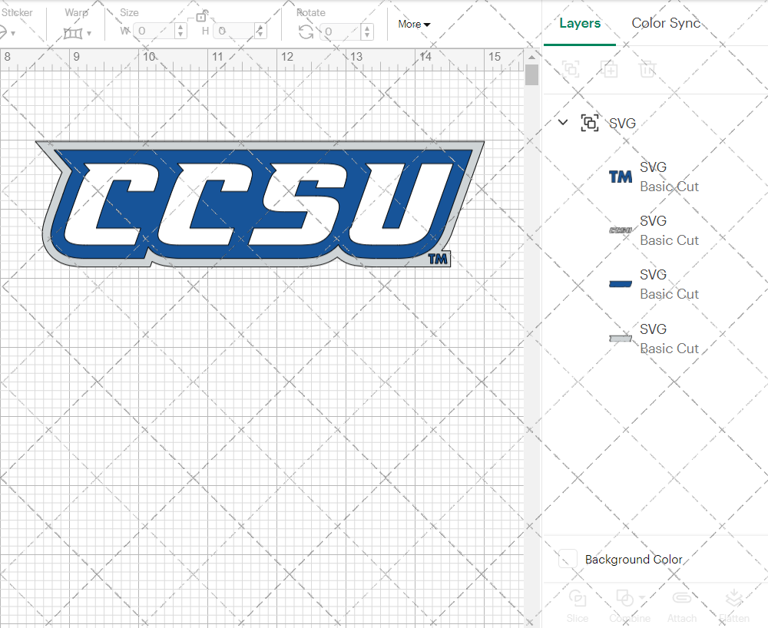Collapse the SVG layer group
Viewport: 768px width, 628px height.
coord(562,122)
